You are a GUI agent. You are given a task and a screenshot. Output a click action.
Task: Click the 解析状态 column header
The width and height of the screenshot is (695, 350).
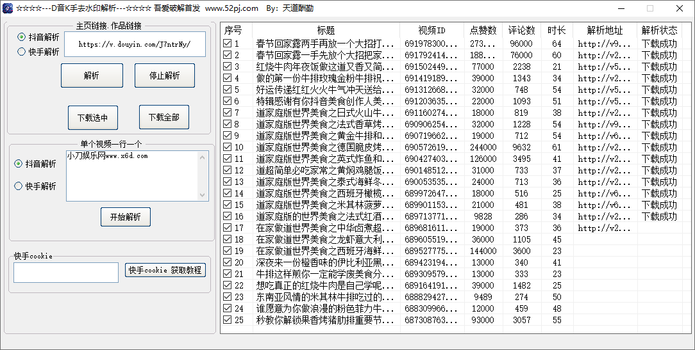click(x=659, y=31)
